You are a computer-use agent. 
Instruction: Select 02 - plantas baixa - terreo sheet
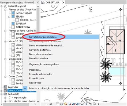click(22, 101)
